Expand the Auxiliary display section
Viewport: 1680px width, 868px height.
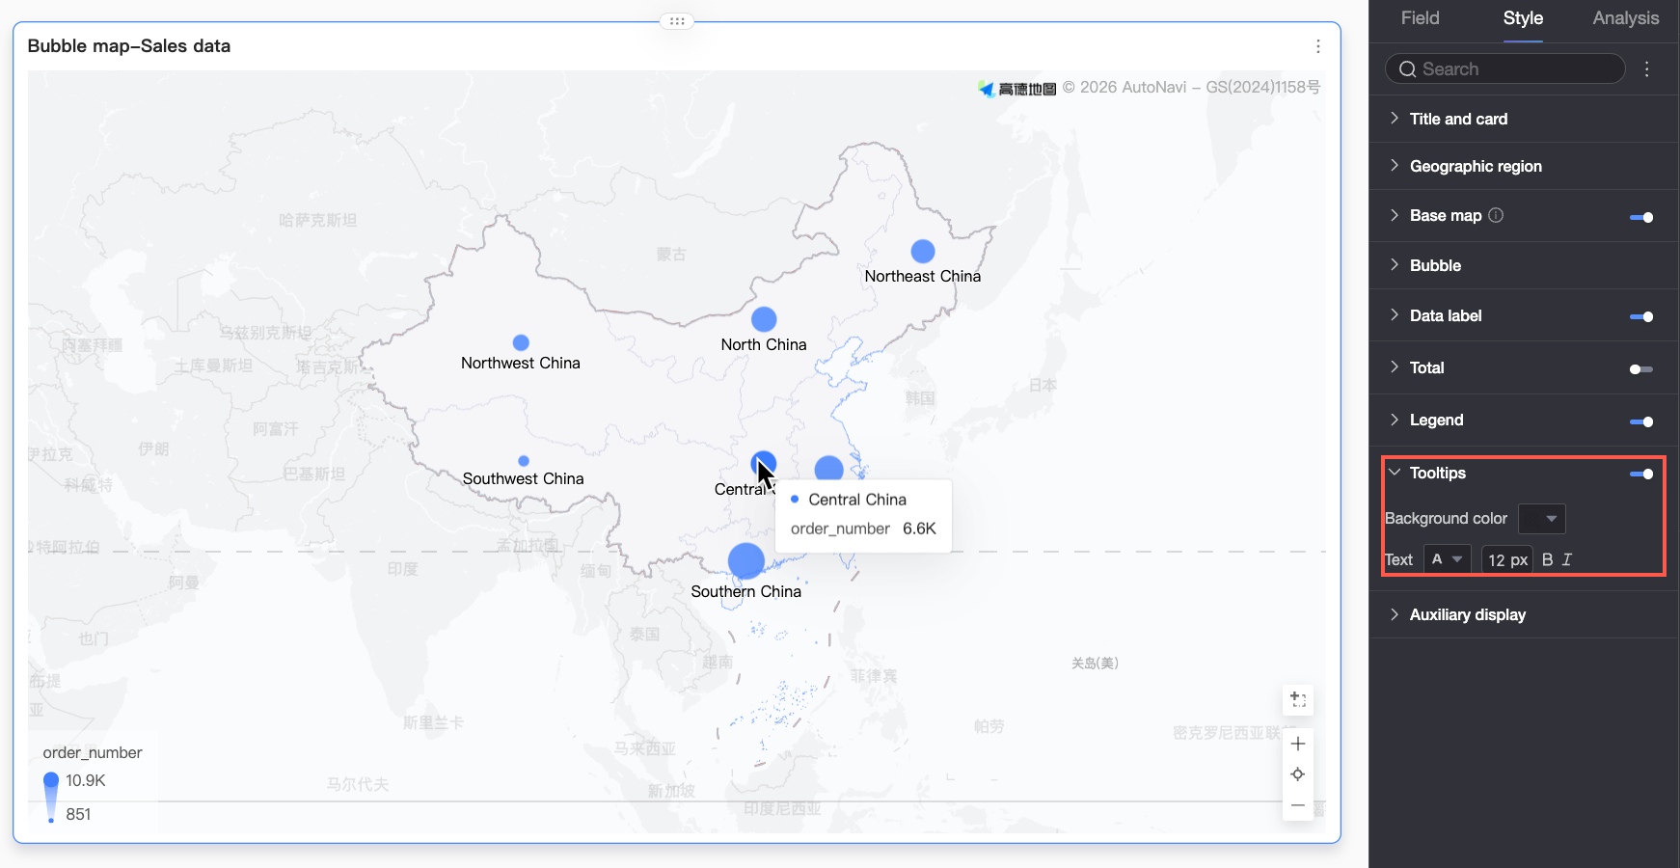click(x=1395, y=613)
